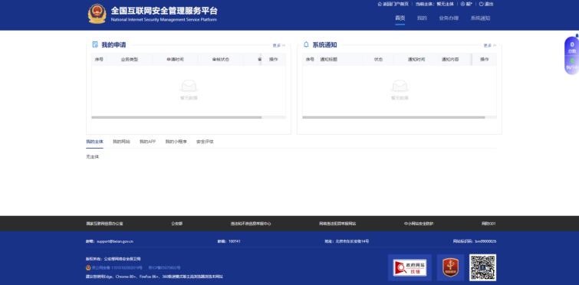Open the 政府网站找错 badge in footer
Screen dimensions: 579x285
tap(410, 267)
